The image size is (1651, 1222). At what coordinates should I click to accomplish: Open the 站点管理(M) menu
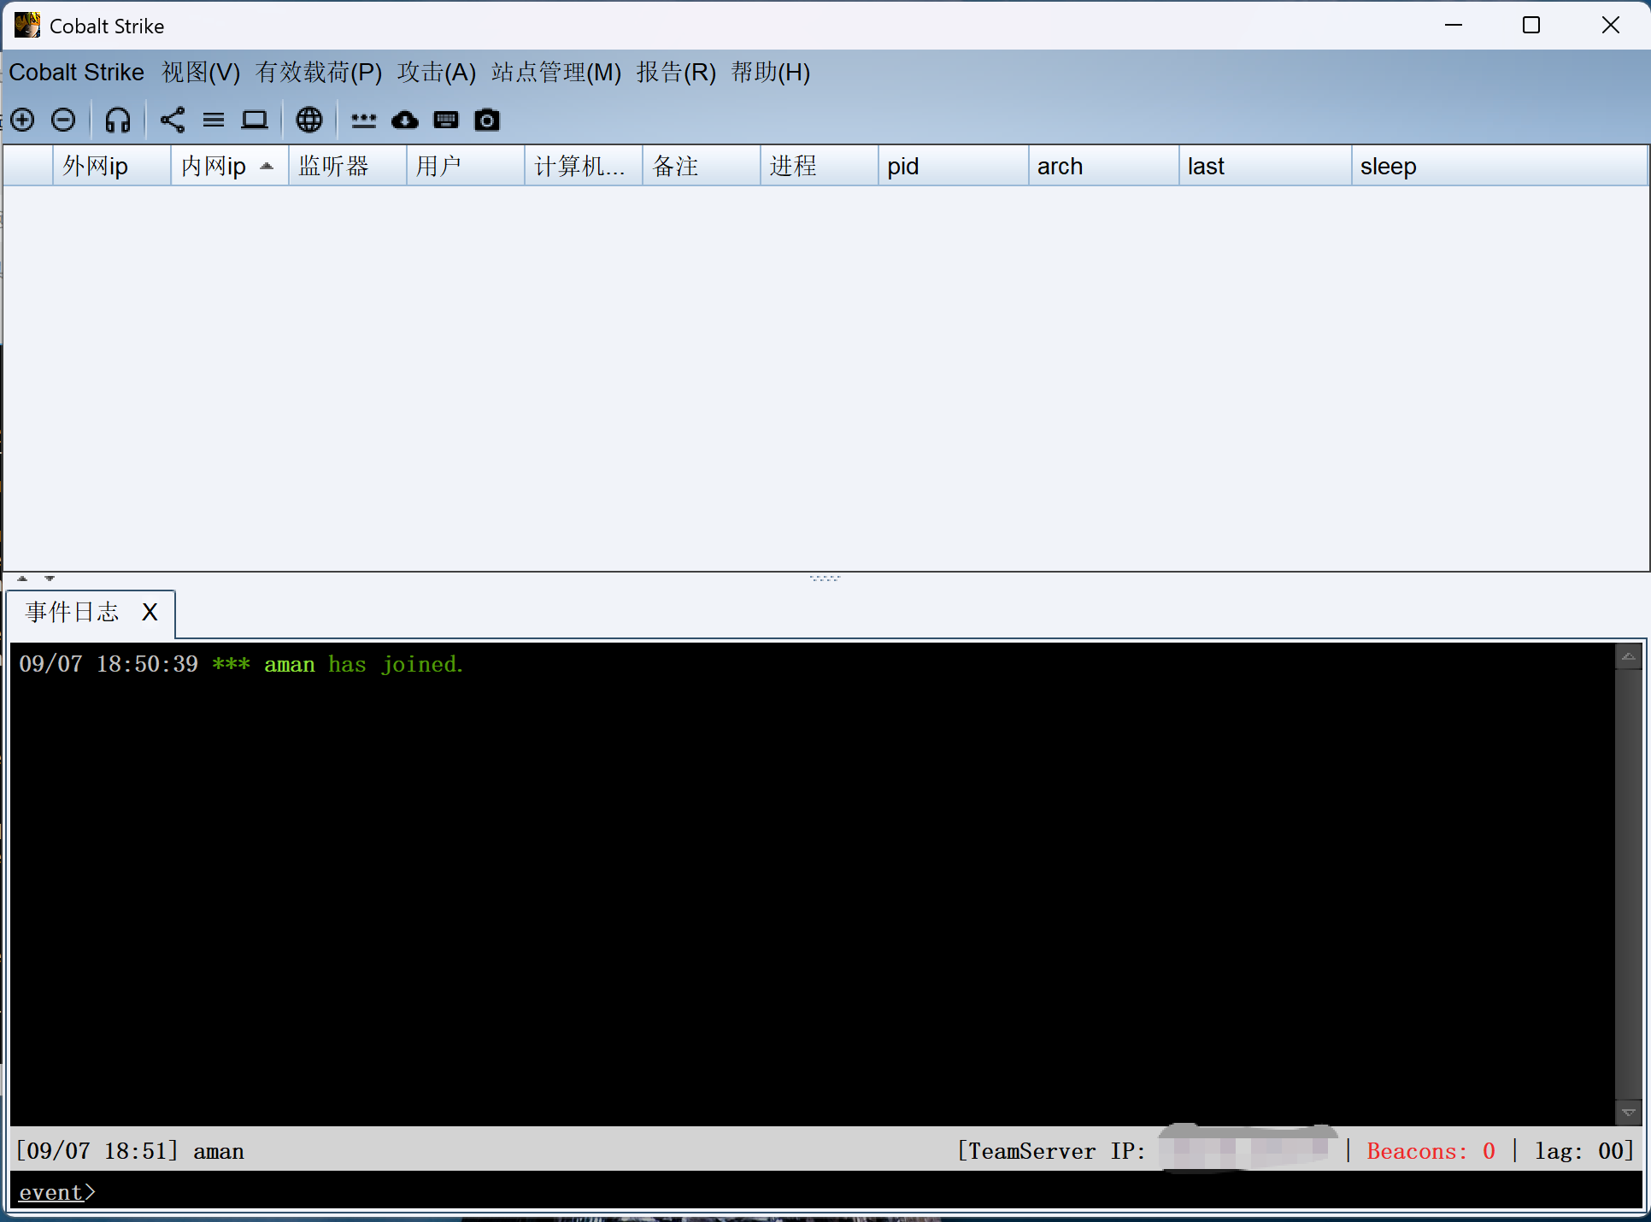click(556, 73)
